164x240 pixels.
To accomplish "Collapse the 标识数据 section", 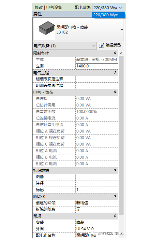I will pos(115,170).
